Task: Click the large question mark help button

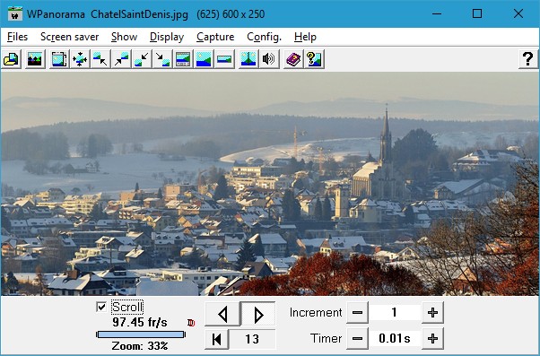Action: [528, 59]
